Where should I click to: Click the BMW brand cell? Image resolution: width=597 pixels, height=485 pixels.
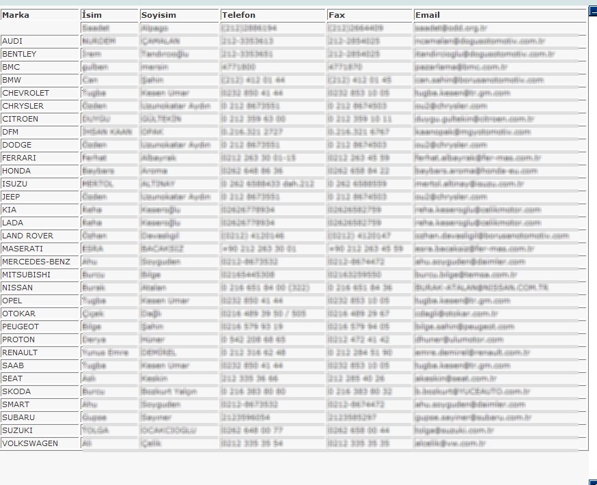click(40, 80)
